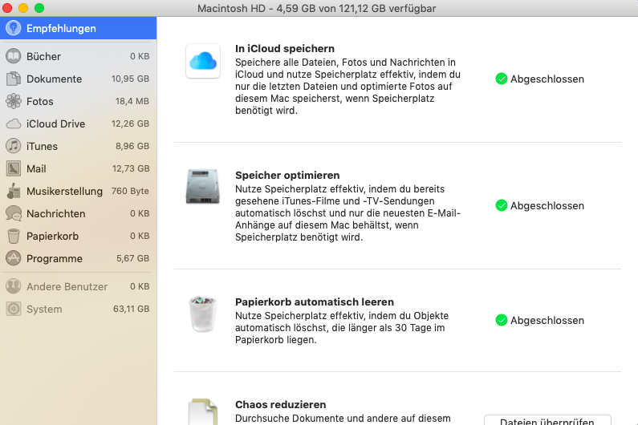Click Abgeschlossen status for Papierkorb automatisch leeren
Image resolution: width=638 pixels, height=425 pixels.
click(x=547, y=321)
